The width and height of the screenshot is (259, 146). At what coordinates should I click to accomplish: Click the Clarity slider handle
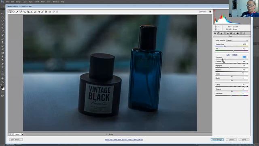point(244,86)
